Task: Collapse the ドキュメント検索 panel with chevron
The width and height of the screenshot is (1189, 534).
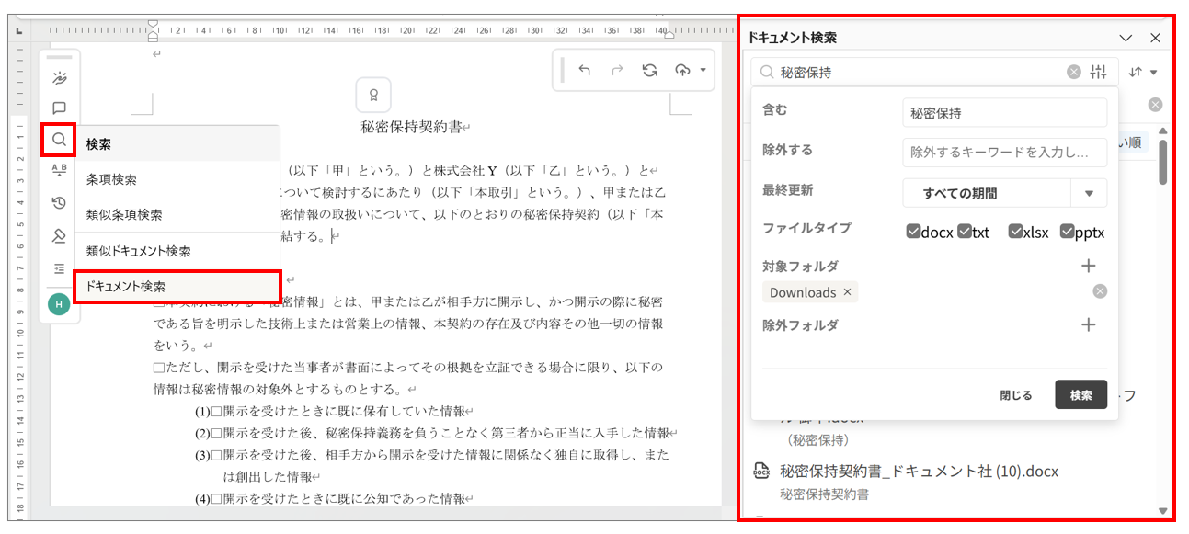Action: (1126, 39)
